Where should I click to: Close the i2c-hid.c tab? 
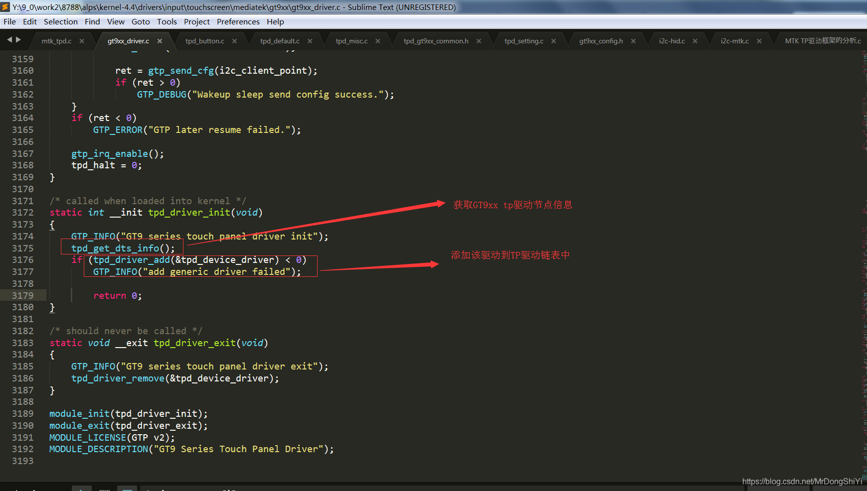tap(695, 41)
